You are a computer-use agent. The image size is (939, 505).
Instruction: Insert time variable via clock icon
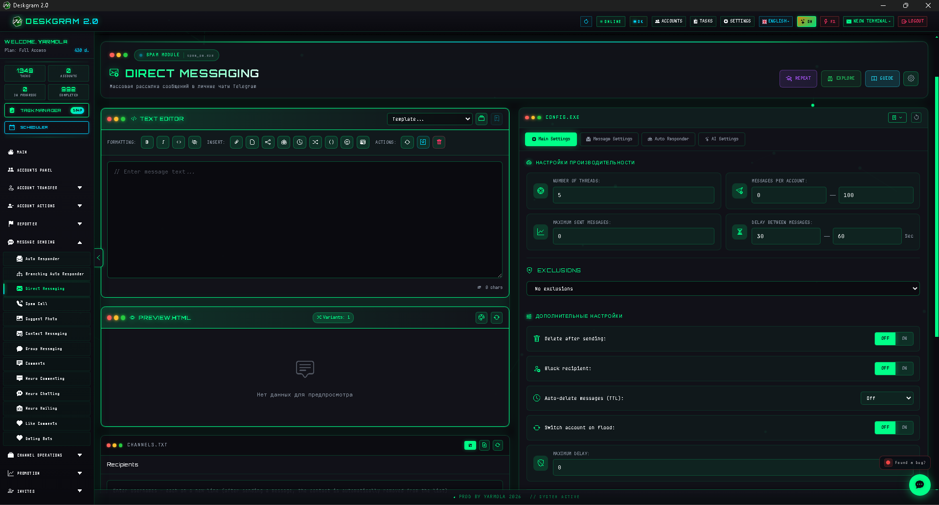point(300,142)
